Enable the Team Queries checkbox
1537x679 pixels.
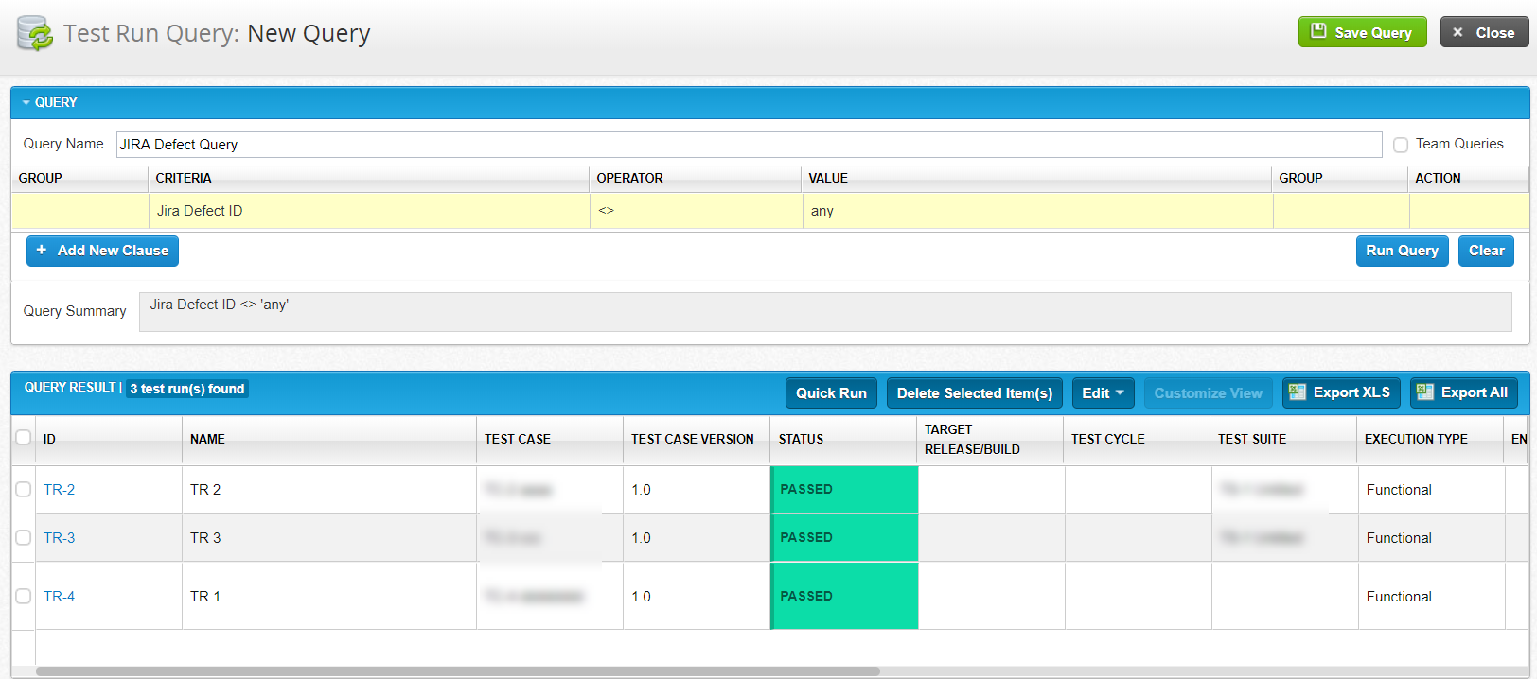click(1401, 145)
